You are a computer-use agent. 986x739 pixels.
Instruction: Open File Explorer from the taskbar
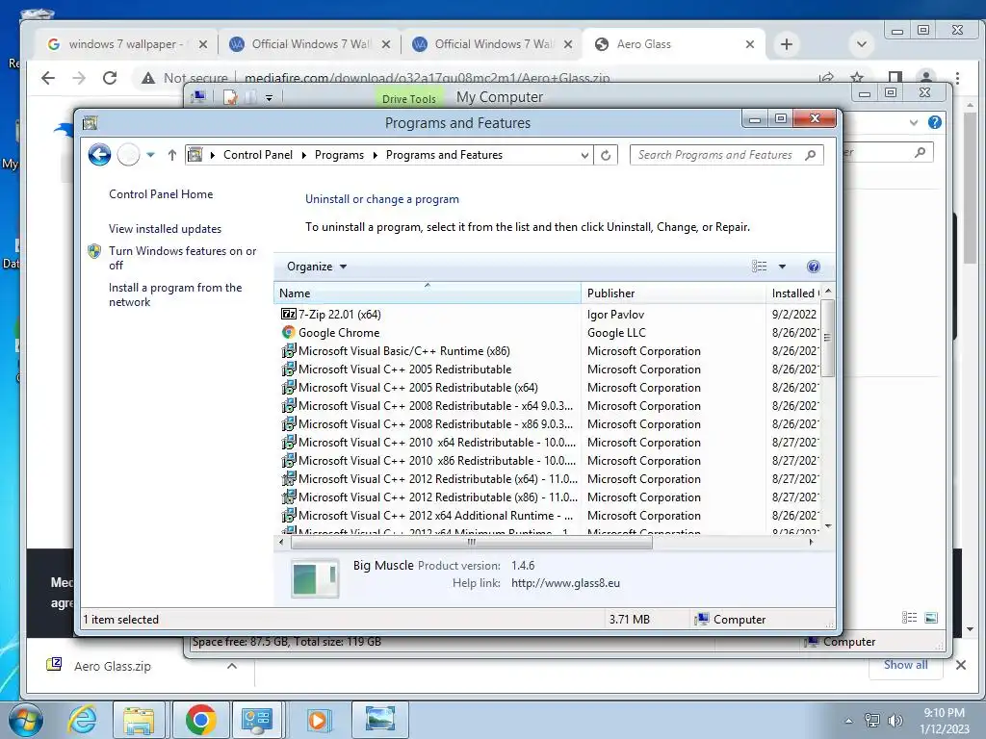click(x=139, y=720)
